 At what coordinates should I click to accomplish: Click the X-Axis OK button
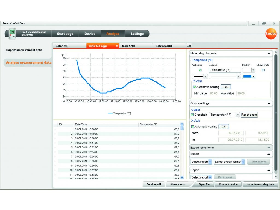[x=224, y=127]
